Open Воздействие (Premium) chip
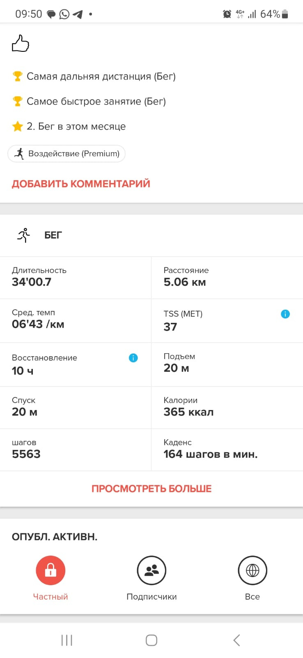Image resolution: width=303 pixels, height=658 pixels. coord(67,153)
